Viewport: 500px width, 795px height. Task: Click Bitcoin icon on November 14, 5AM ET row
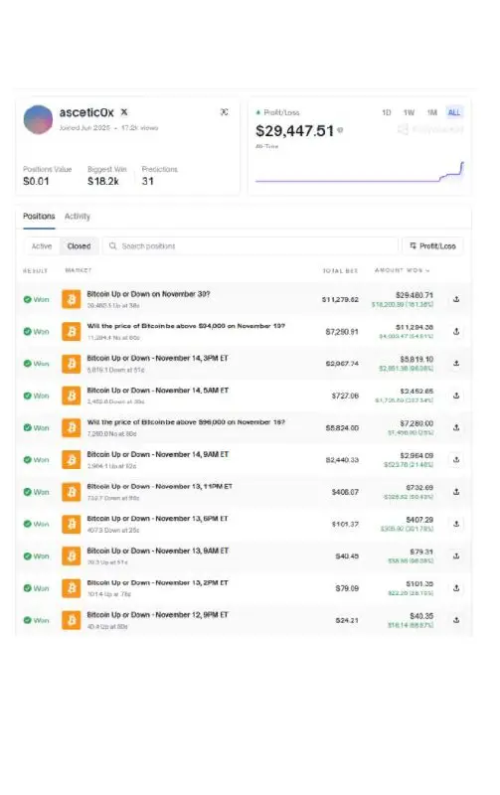pos(72,396)
